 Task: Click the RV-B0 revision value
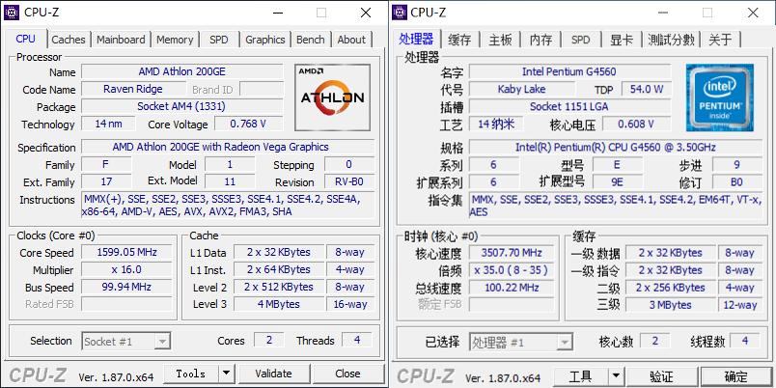click(x=348, y=182)
